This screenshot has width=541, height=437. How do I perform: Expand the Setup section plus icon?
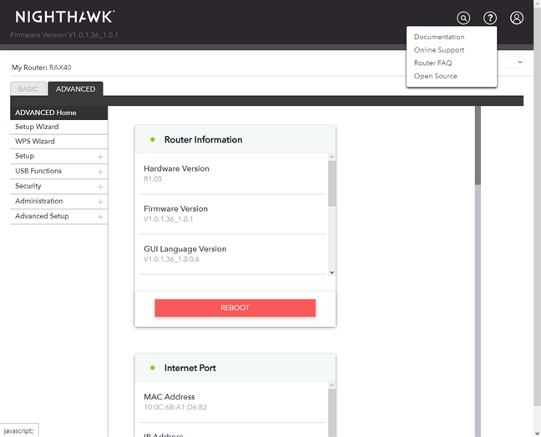pos(100,157)
